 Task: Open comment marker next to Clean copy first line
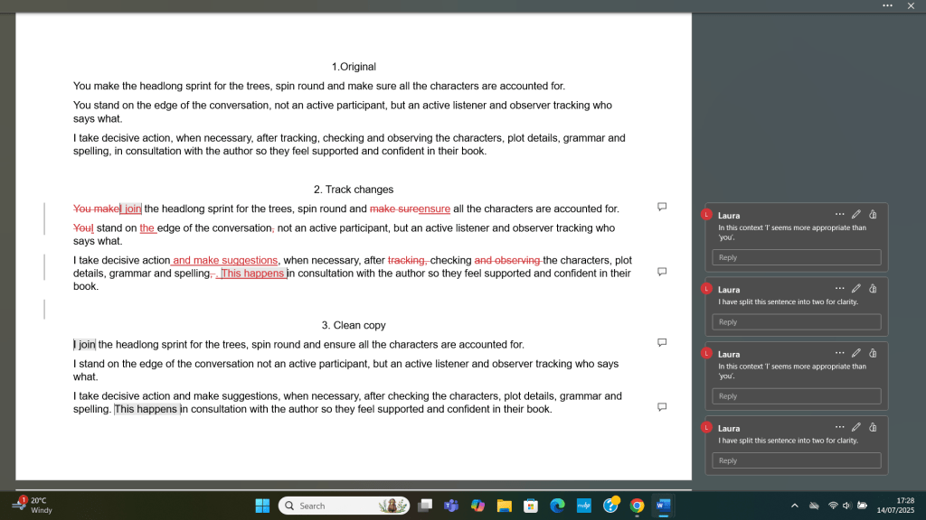[x=662, y=342]
